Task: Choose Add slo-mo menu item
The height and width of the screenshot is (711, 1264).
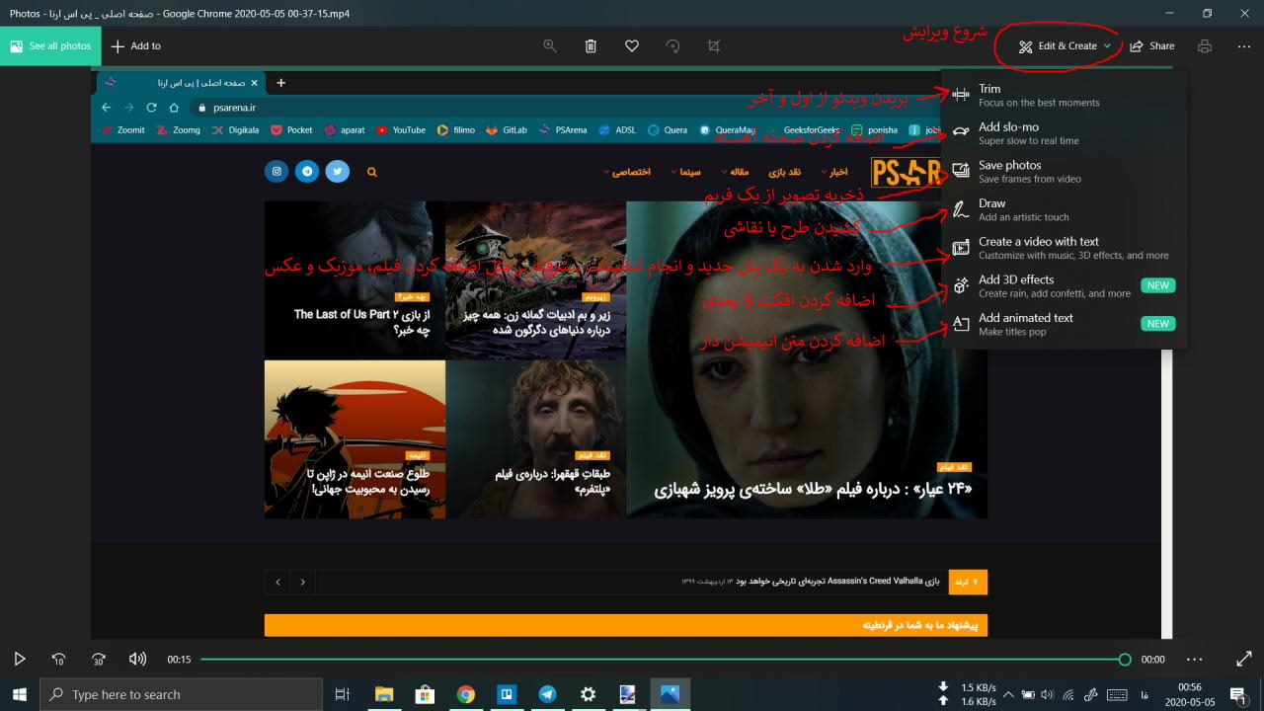Action: 1065,133
